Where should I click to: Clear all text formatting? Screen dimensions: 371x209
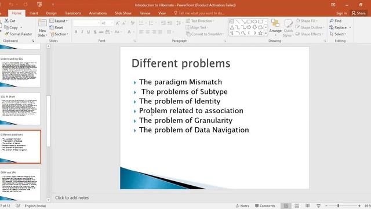coord(132,23)
